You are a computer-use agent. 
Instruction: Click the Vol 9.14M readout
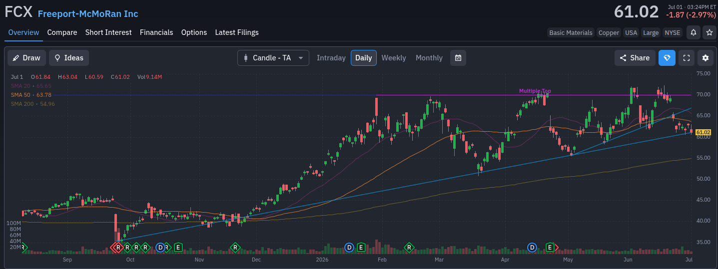[x=149, y=77]
